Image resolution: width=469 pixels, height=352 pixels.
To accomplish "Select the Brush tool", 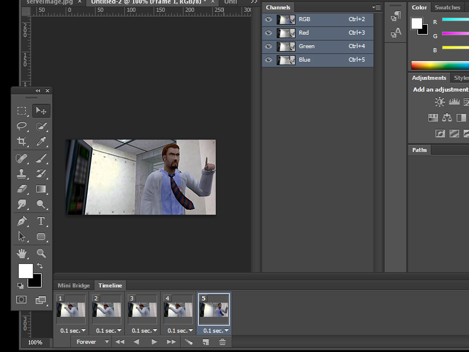I will click(41, 158).
